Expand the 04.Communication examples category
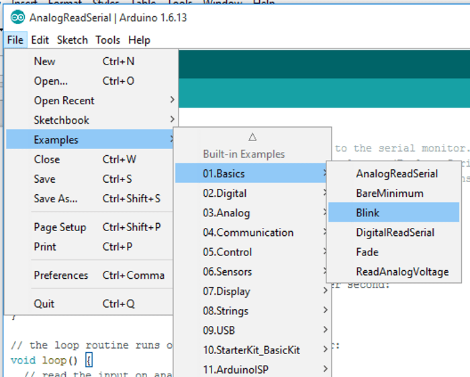 (252, 233)
